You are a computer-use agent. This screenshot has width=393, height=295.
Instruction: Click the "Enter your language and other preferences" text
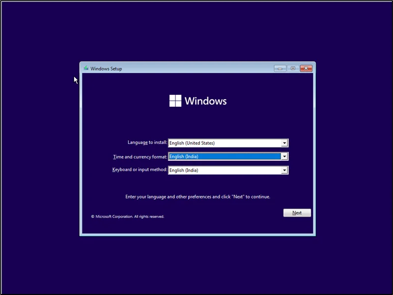(198, 197)
